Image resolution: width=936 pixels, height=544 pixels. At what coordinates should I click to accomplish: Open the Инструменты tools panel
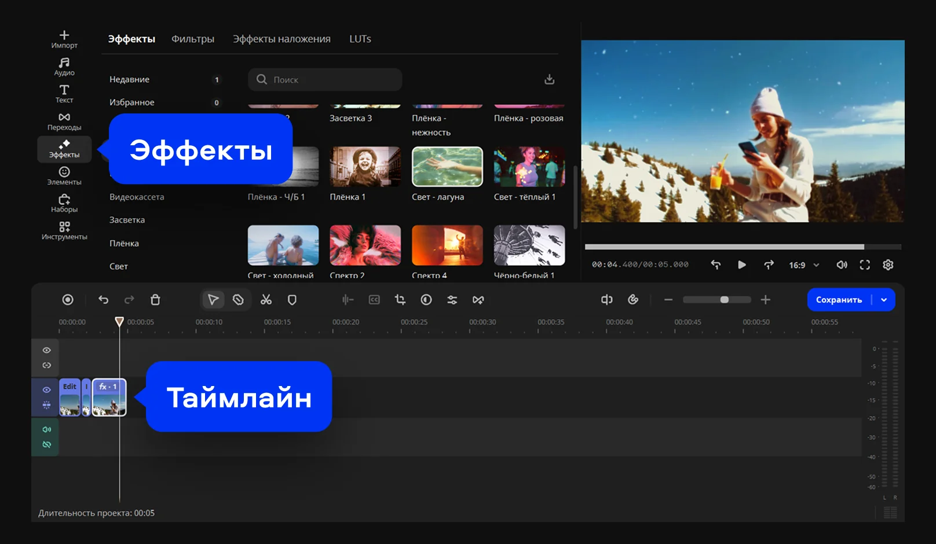click(64, 230)
